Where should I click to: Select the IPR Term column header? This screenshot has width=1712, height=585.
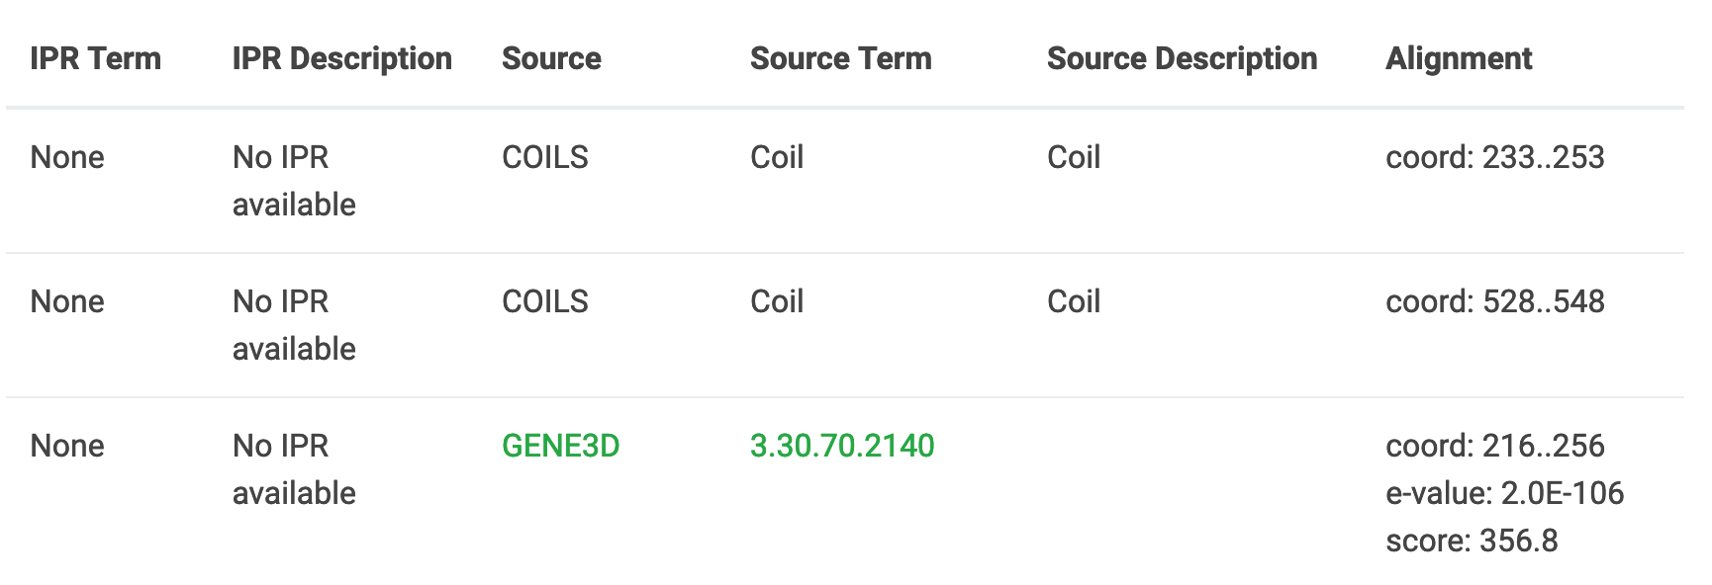pyautogui.click(x=95, y=58)
